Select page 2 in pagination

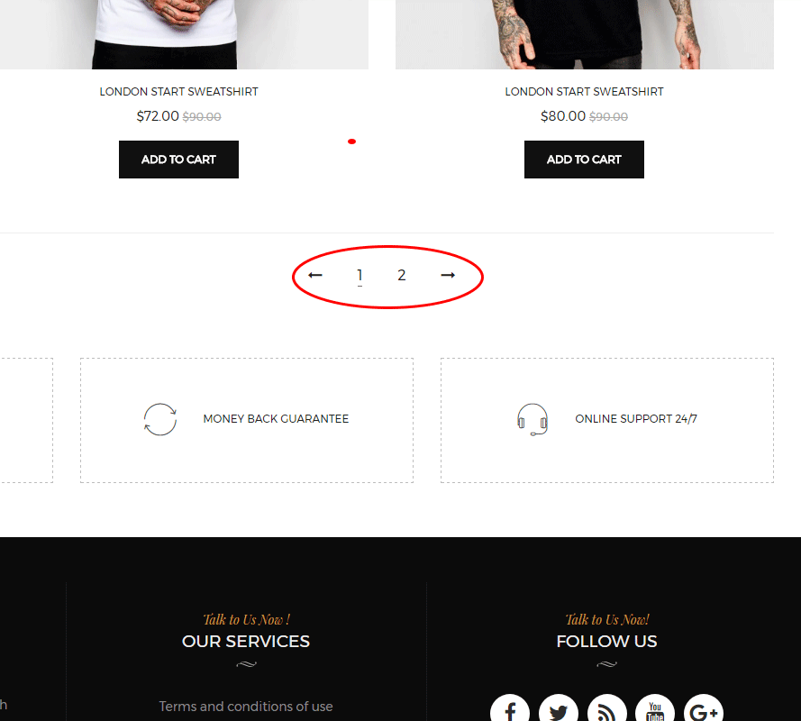(x=402, y=276)
